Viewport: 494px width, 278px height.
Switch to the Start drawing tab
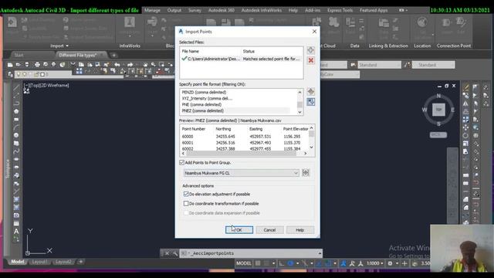tap(19, 55)
